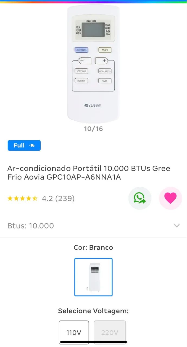Viewport: 187px width, 347px height.
Task: Select the 220V voltage option
Action: [110, 332]
